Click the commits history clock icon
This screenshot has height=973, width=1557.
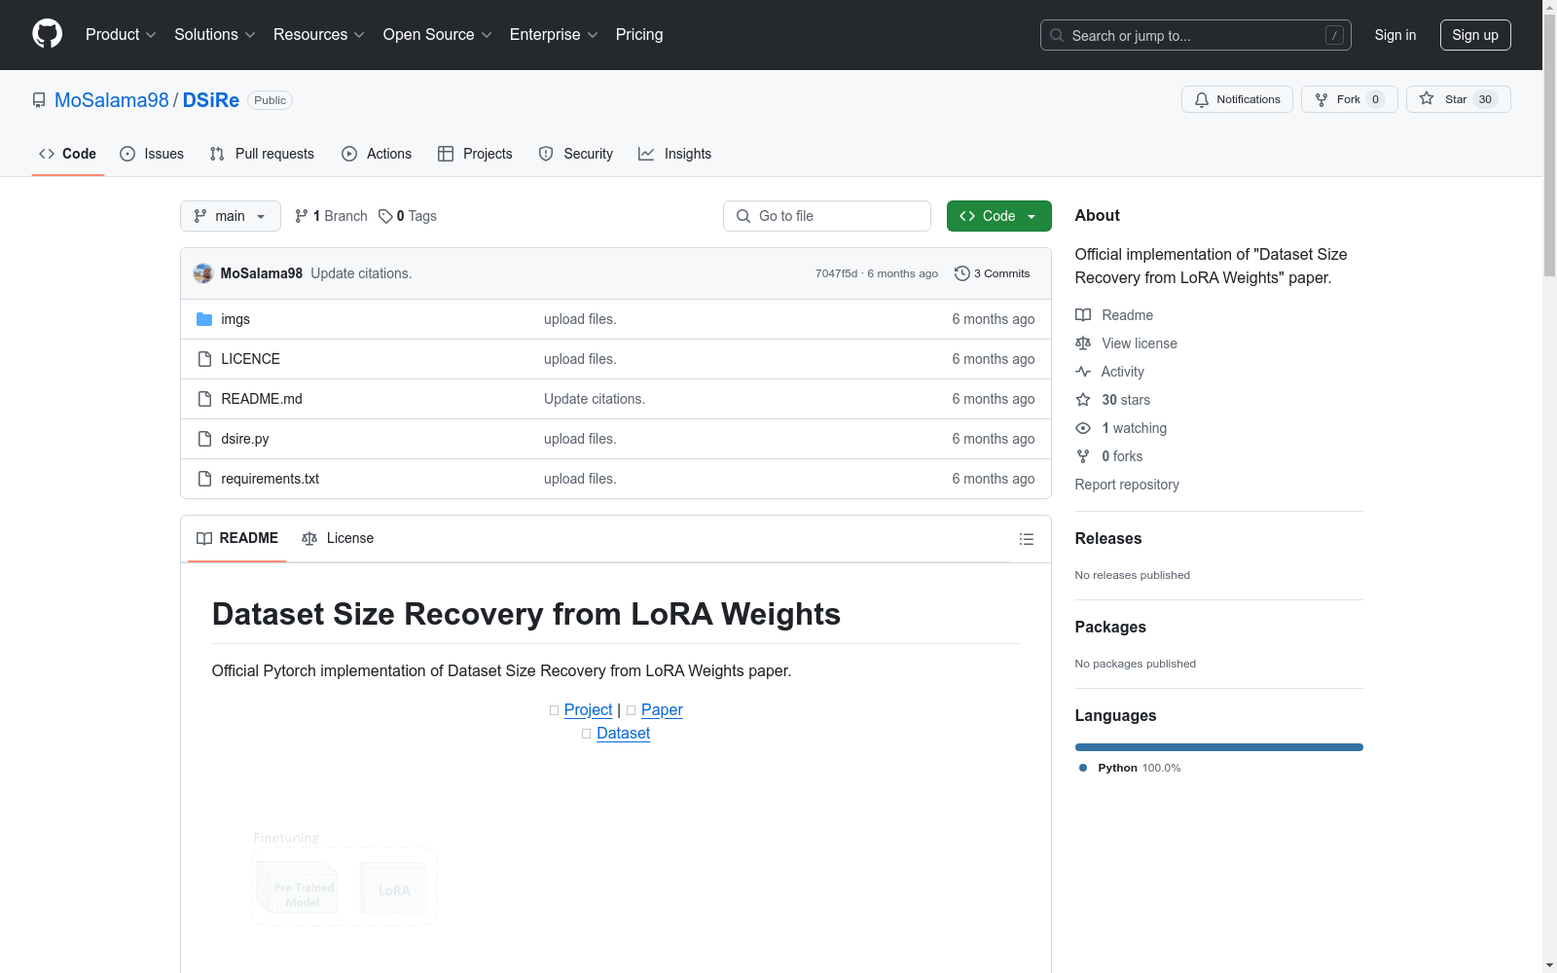coord(962,273)
